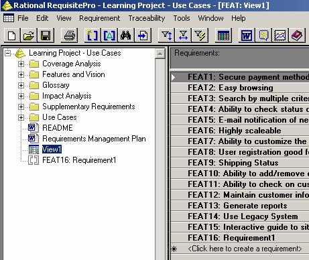Click the Word document toolbar icon
Viewport: 309px width, 260px height.
(x=247, y=36)
